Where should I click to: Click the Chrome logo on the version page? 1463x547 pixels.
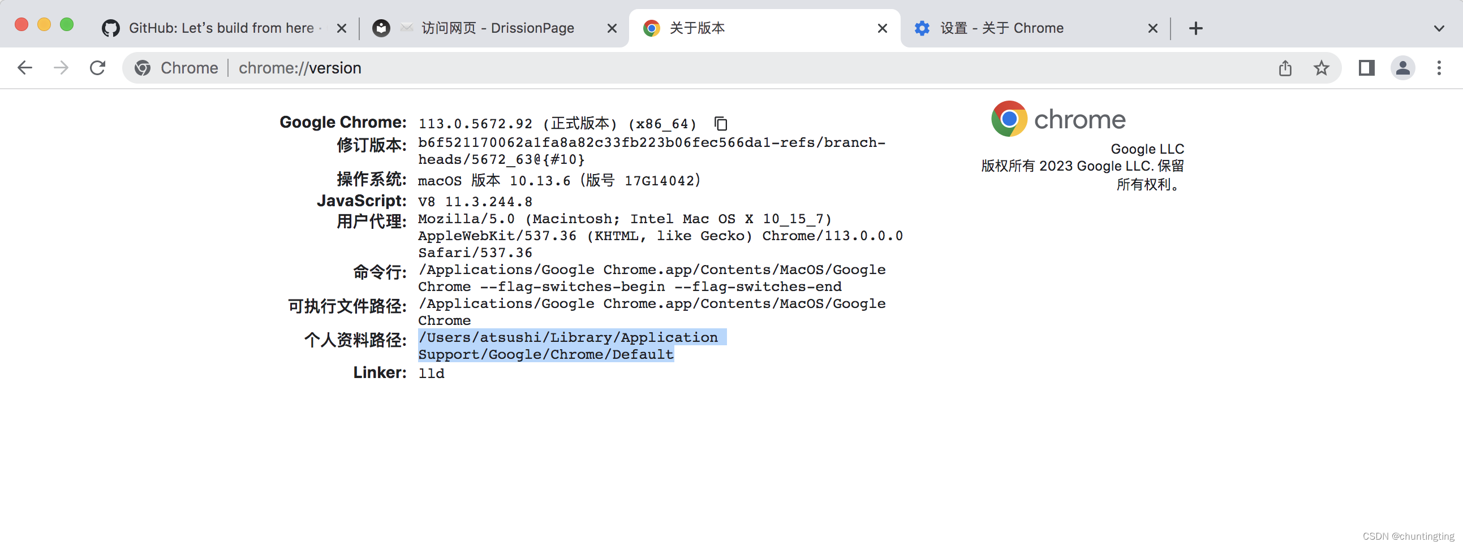pos(1009,119)
